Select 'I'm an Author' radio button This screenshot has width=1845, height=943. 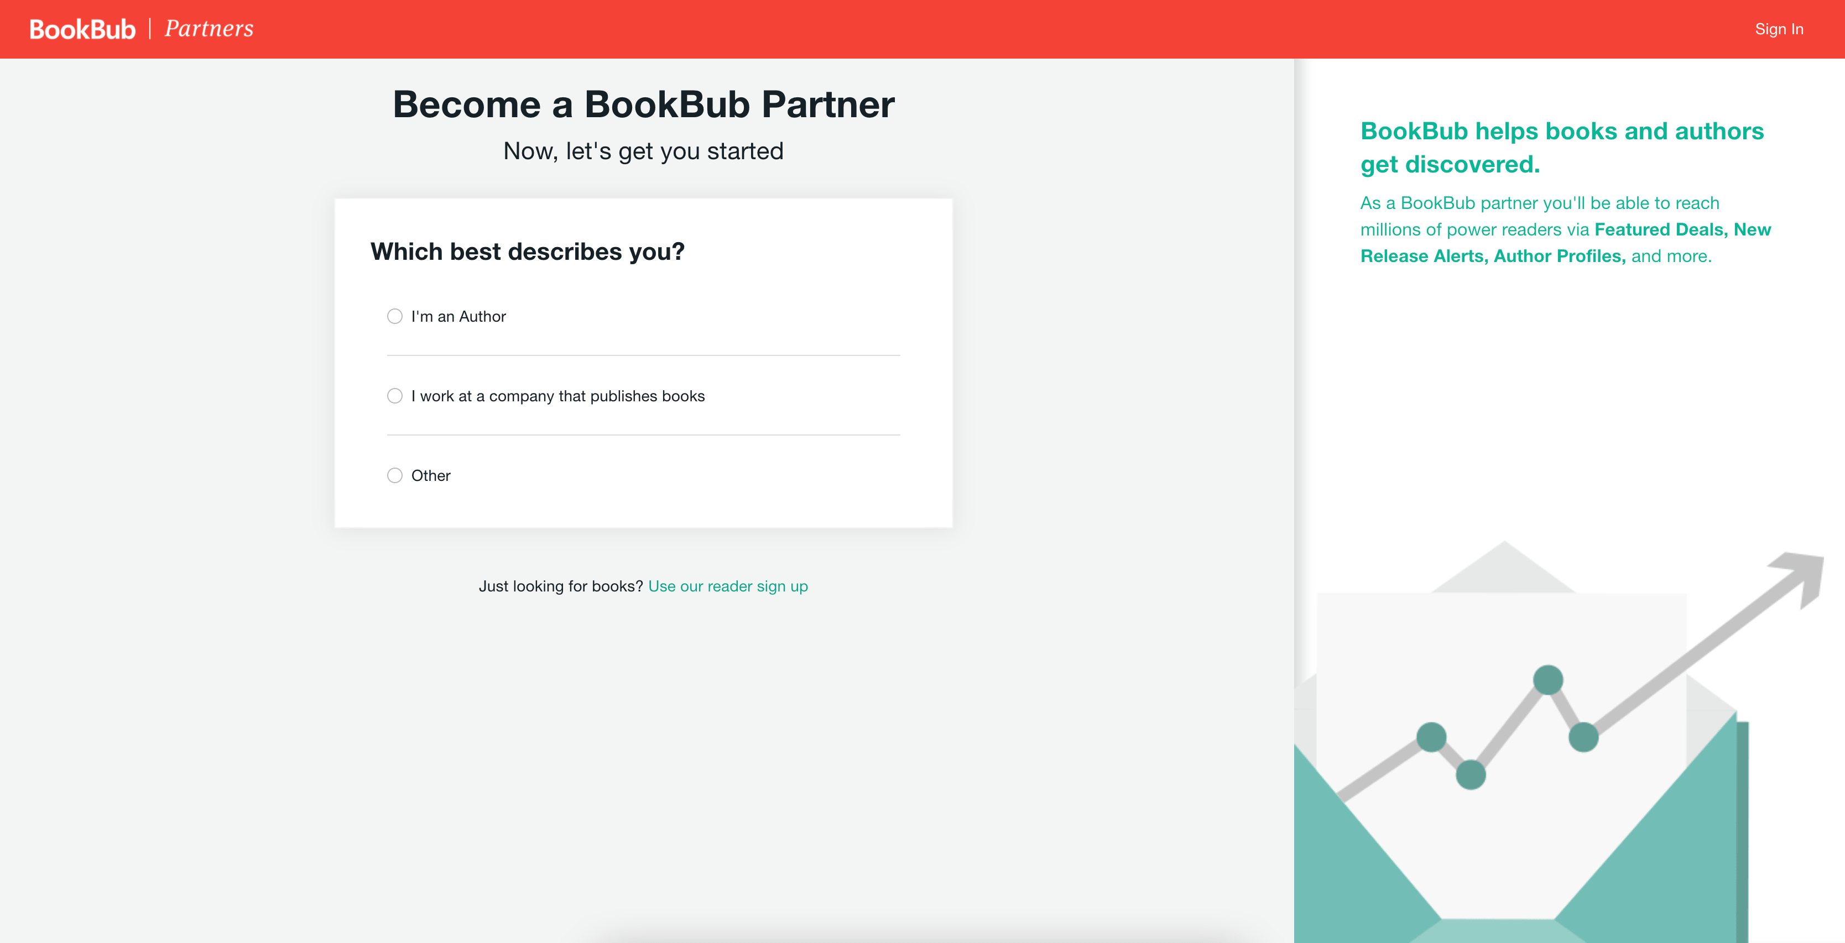394,315
